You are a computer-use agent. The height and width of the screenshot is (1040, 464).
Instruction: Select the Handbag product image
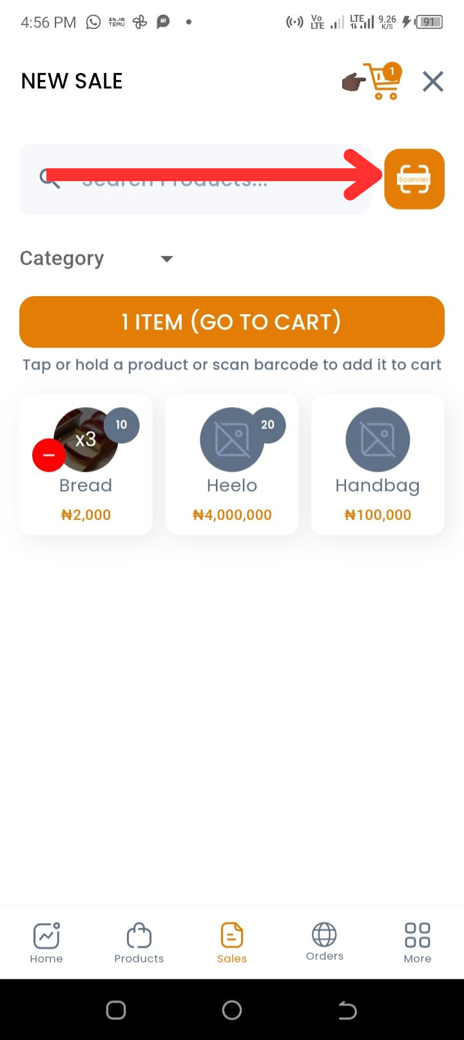tap(378, 440)
